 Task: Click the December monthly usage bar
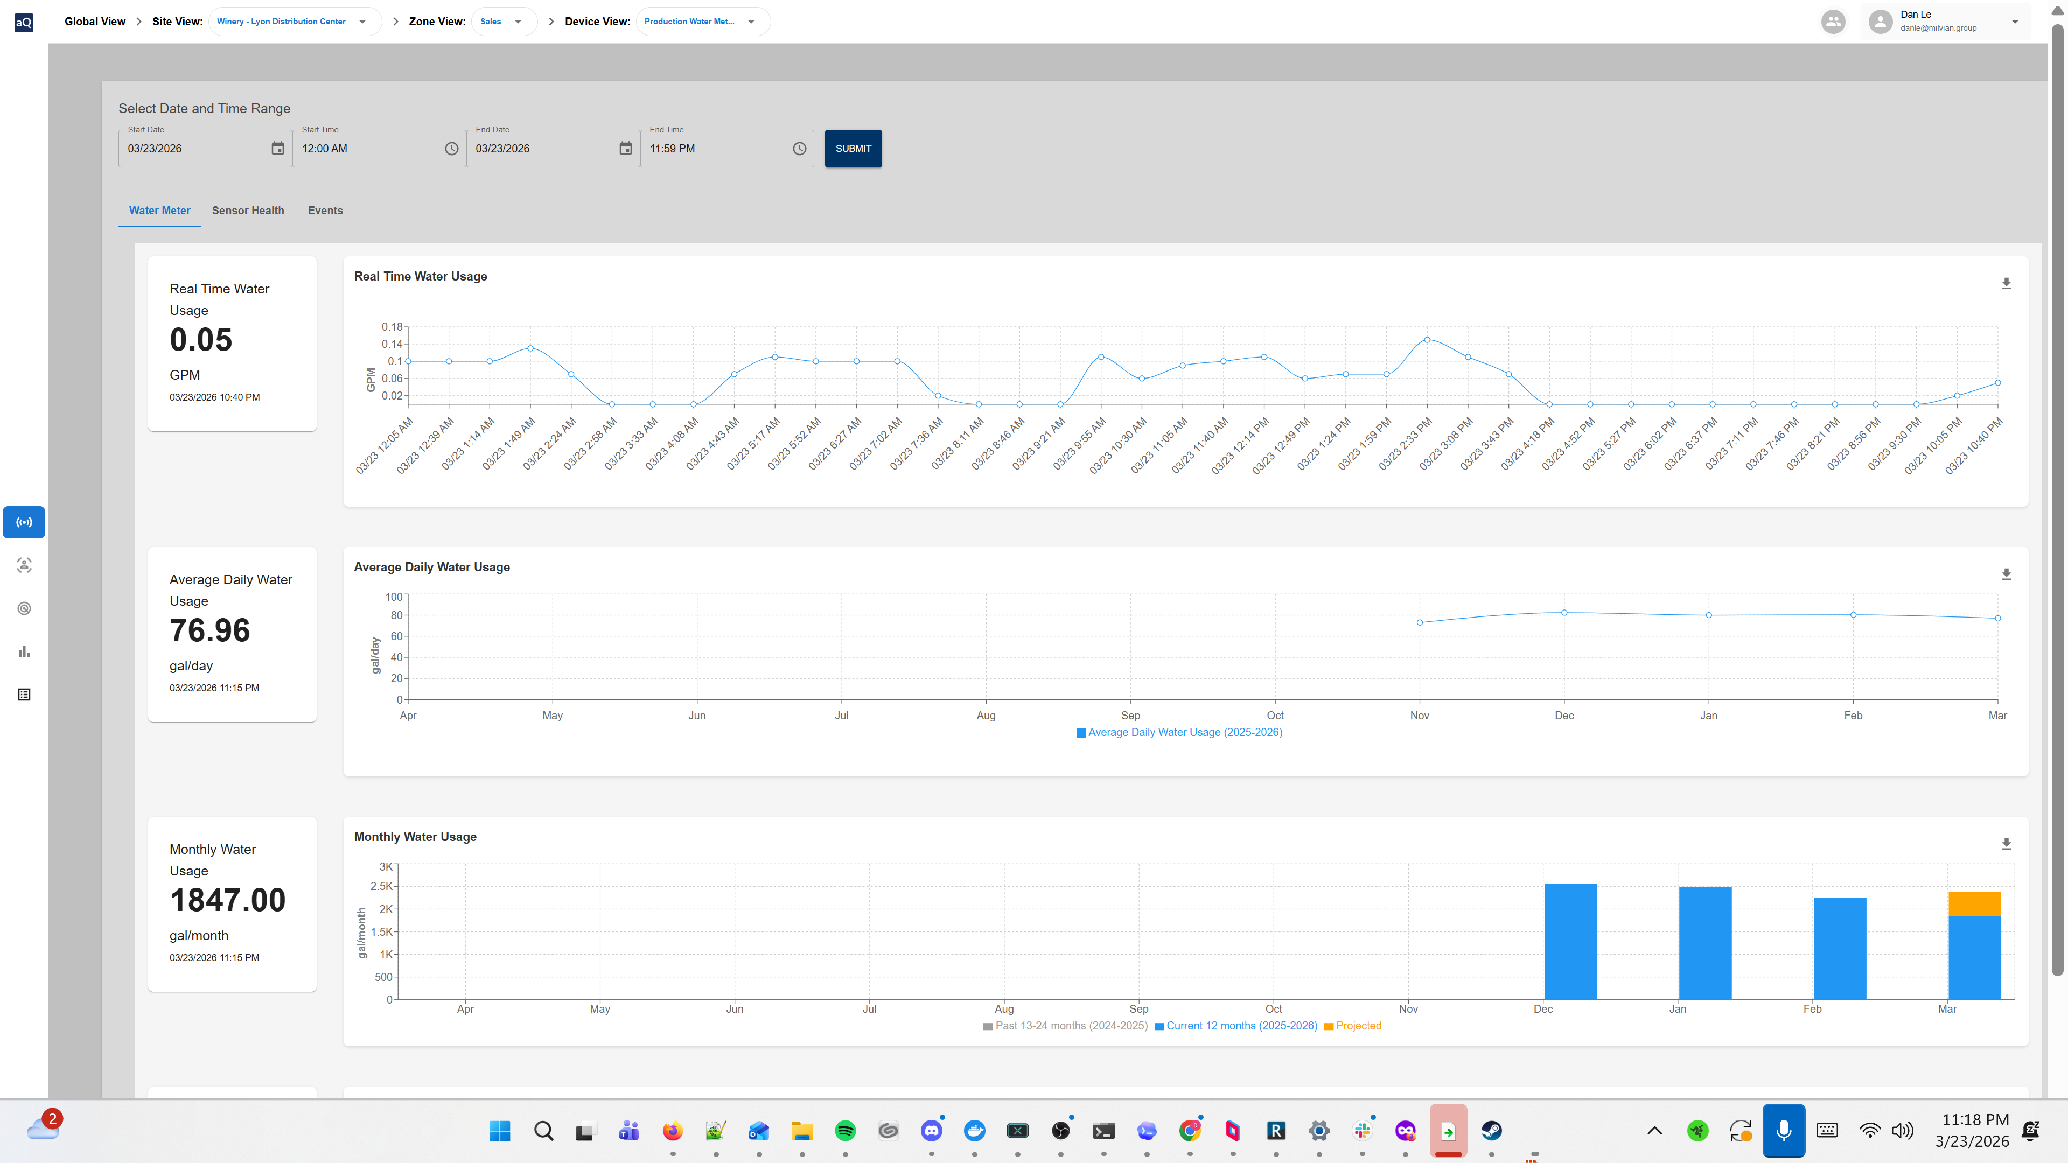point(1570,942)
